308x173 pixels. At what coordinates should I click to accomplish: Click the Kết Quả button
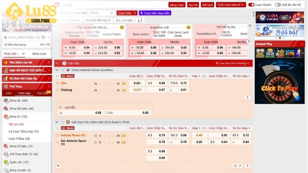207,5
